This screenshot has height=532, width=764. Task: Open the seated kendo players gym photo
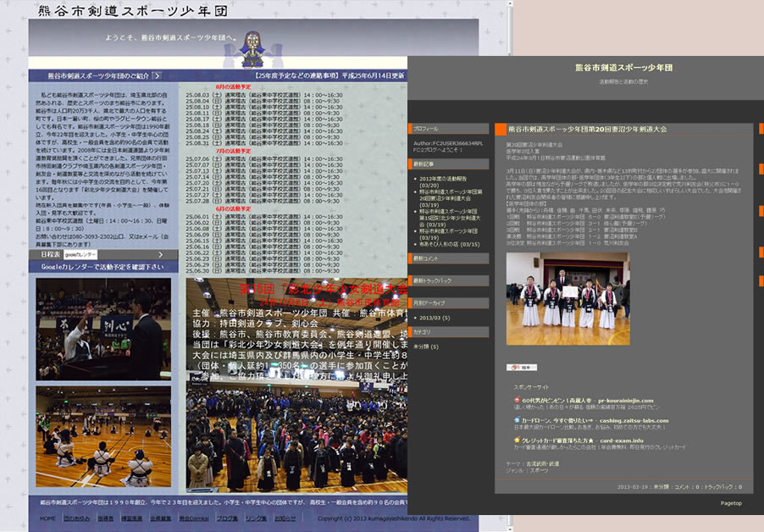point(103,436)
